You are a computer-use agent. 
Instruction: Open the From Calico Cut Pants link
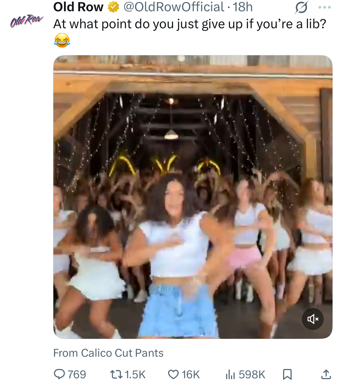point(108,353)
